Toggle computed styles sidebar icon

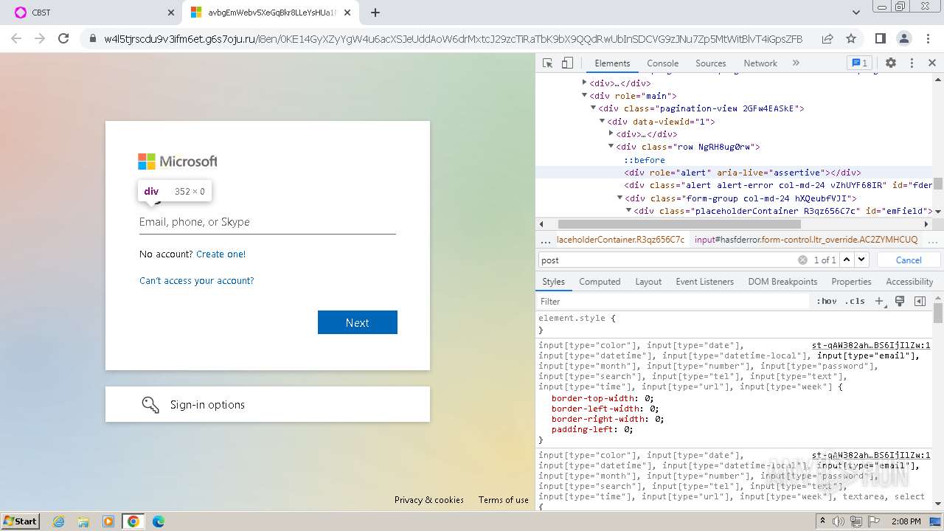pos(920,301)
